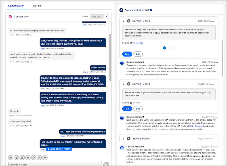Edit the Kenya eTA suggested reply
The image size is (227, 166).
click(138, 54)
